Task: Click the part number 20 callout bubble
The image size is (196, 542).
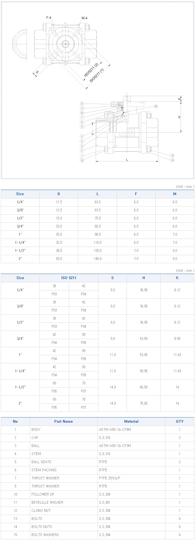Action: click(x=156, y=106)
